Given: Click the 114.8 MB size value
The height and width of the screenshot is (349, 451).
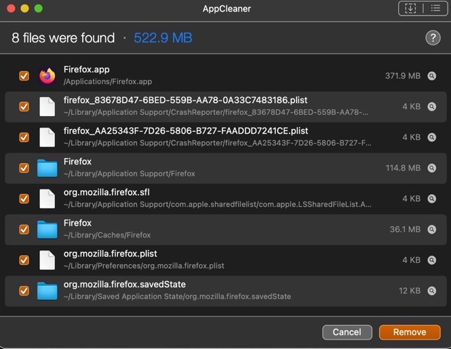Looking at the screenshot, I should click(x=403, y=168).
